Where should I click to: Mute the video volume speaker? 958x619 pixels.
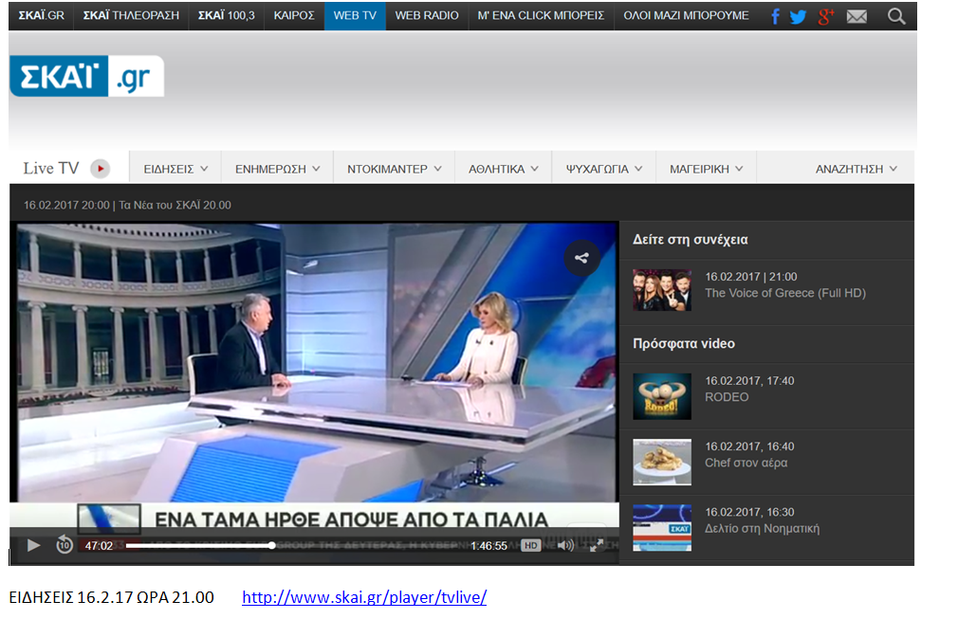pos(565,545)
